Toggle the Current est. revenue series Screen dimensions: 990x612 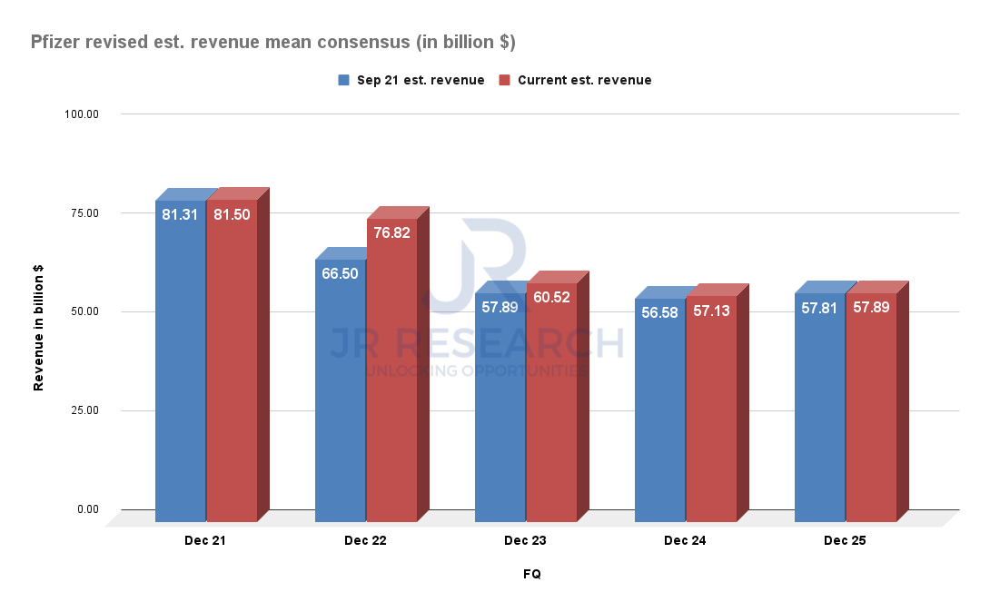pos(584,80)
